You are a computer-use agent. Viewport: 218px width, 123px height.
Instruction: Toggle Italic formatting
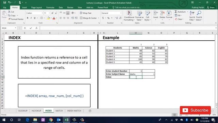tap(31, 18)
